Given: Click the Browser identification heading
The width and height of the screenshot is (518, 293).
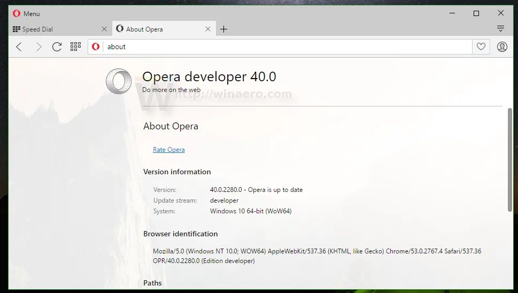Looking at the screenshot, I should pos(180,234).
